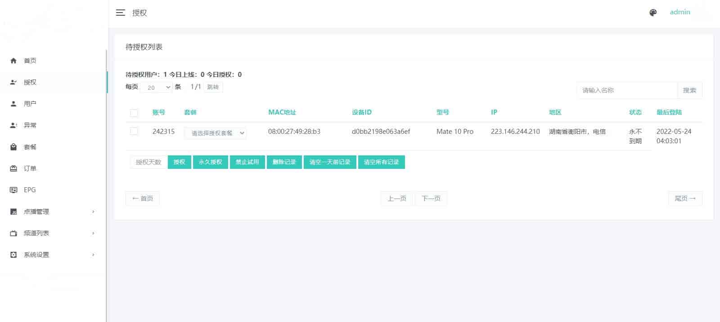Open the 请选择授权套餐 package dropdown

point(216,133)
